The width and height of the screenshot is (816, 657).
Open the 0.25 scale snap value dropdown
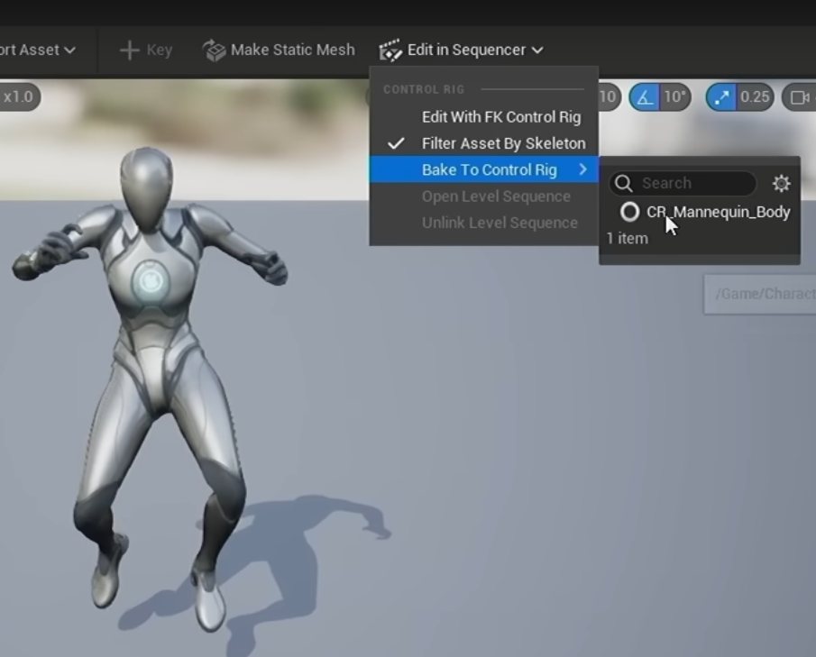tap(755, 96)
